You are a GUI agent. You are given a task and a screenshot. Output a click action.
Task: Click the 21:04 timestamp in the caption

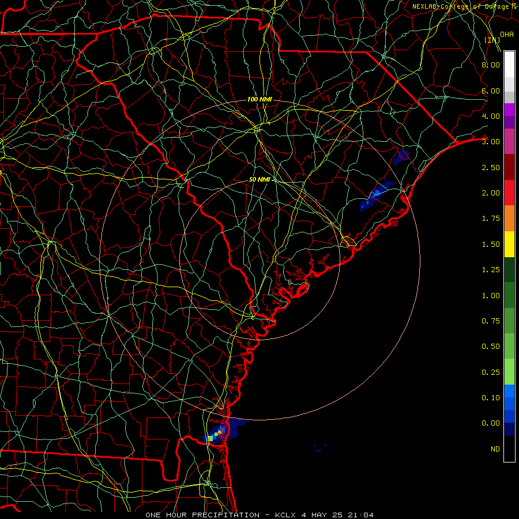[x=362, y=515]
